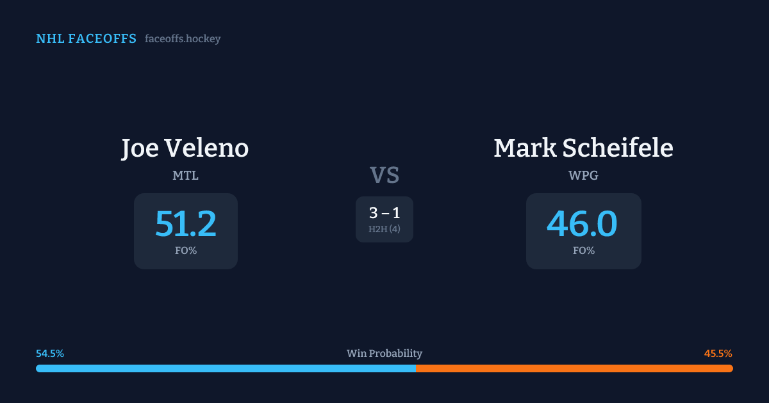Click the Win Probability heading
Viewport: 769px width, 403px height.
(x=384, y=354)
